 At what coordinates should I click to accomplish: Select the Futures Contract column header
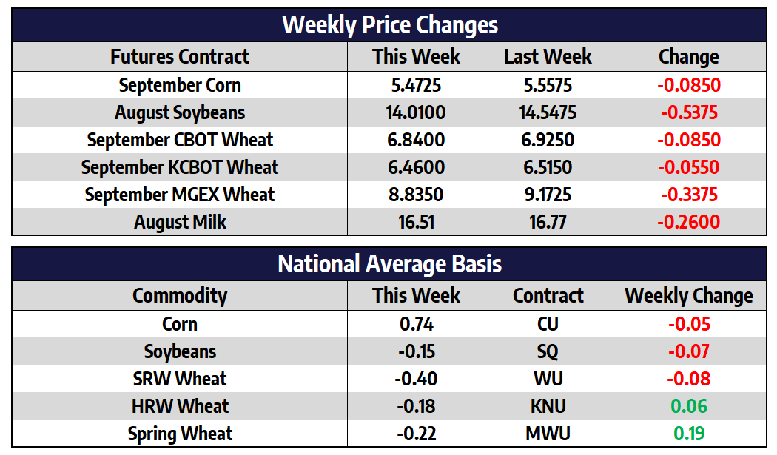(180, 57)
